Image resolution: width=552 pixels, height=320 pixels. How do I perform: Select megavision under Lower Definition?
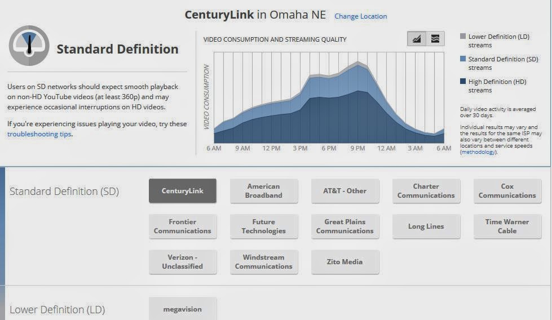pos(182,309)
